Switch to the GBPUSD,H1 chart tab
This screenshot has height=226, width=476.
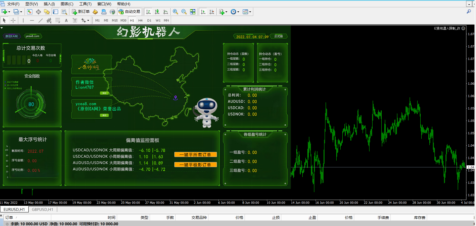click(43, 209)
